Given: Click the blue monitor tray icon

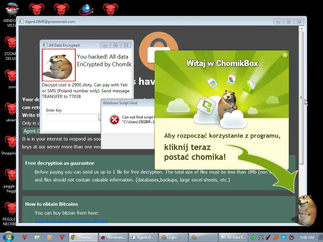Looking at the screenshot, I should click(284, 238).
